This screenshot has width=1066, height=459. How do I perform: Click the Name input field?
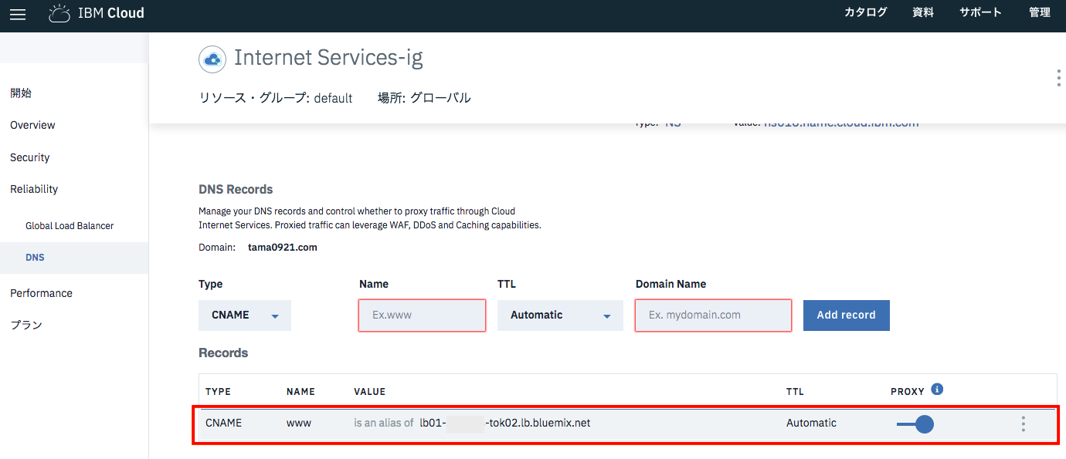pyautogui.click(x=421, y=315)
